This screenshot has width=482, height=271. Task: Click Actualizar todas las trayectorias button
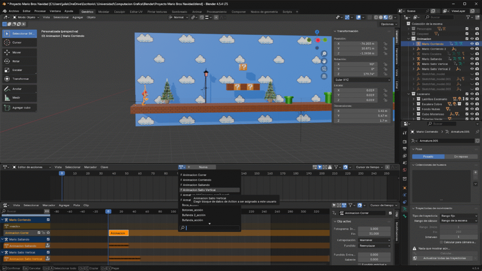pos(444,258)
